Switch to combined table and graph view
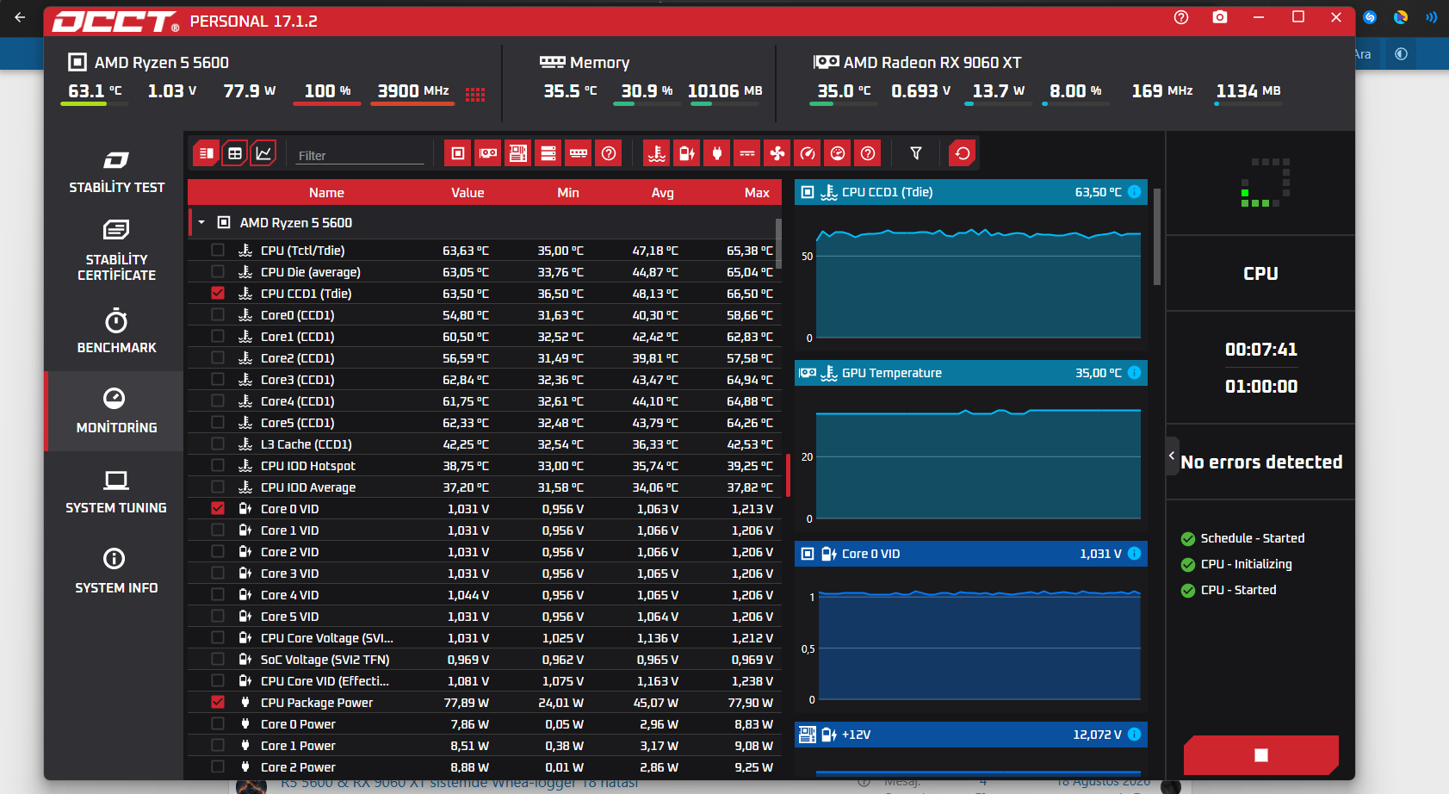Screen dimensions: 1449x794 pyautogui.click(x=206, y=153)
